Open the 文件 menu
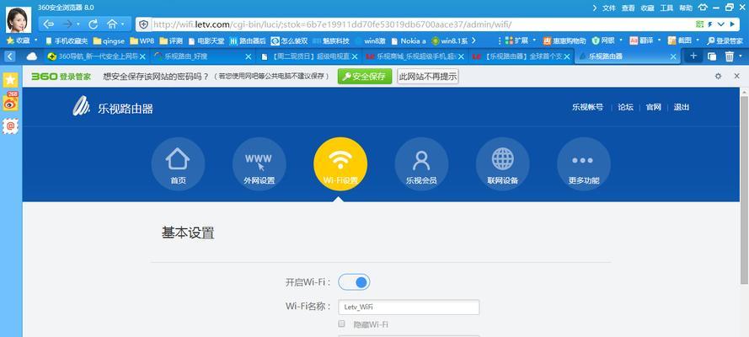Viewport: 749px width, 337px height. (x=609, y=8)
